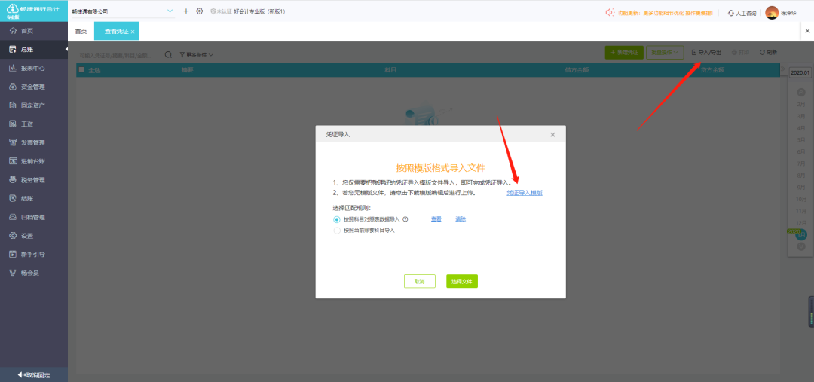
Task: Click the 2020.01 period field
Action: pyautogui.click(x=800, y=72)
